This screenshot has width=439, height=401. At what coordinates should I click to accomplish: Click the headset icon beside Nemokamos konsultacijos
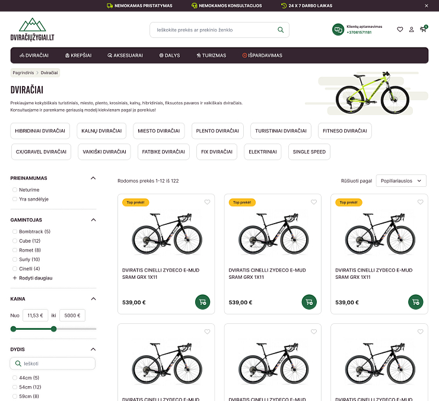point(194,5)
